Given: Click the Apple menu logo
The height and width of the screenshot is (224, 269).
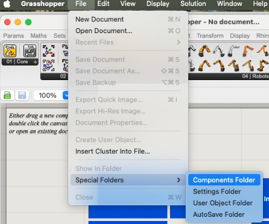Looking at the screenshot, I should 7,4.
